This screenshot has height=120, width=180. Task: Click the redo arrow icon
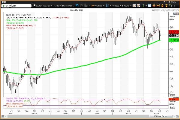[82, 6]
